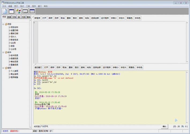
Task: Click the colored pencils toolbar icon
Action: tap(18, 11)
